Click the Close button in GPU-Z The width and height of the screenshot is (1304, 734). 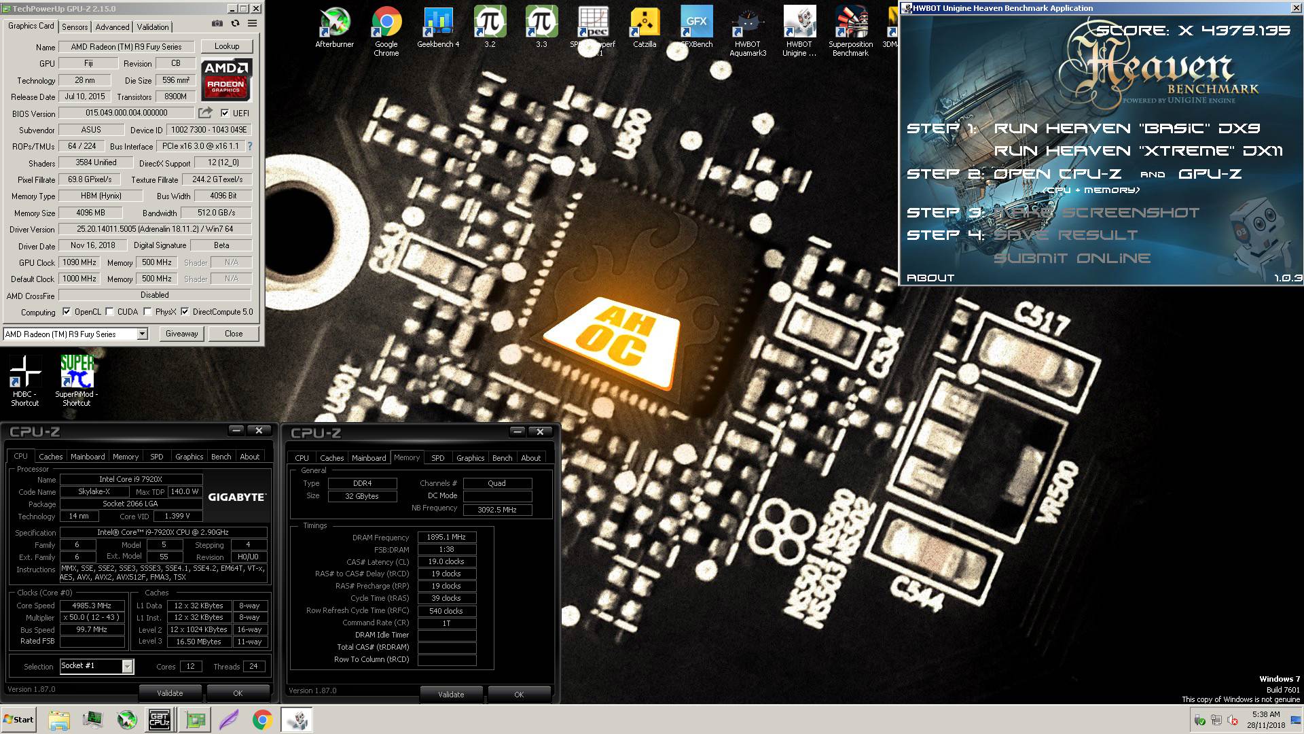pyautogui.click(x=234, y=334)
